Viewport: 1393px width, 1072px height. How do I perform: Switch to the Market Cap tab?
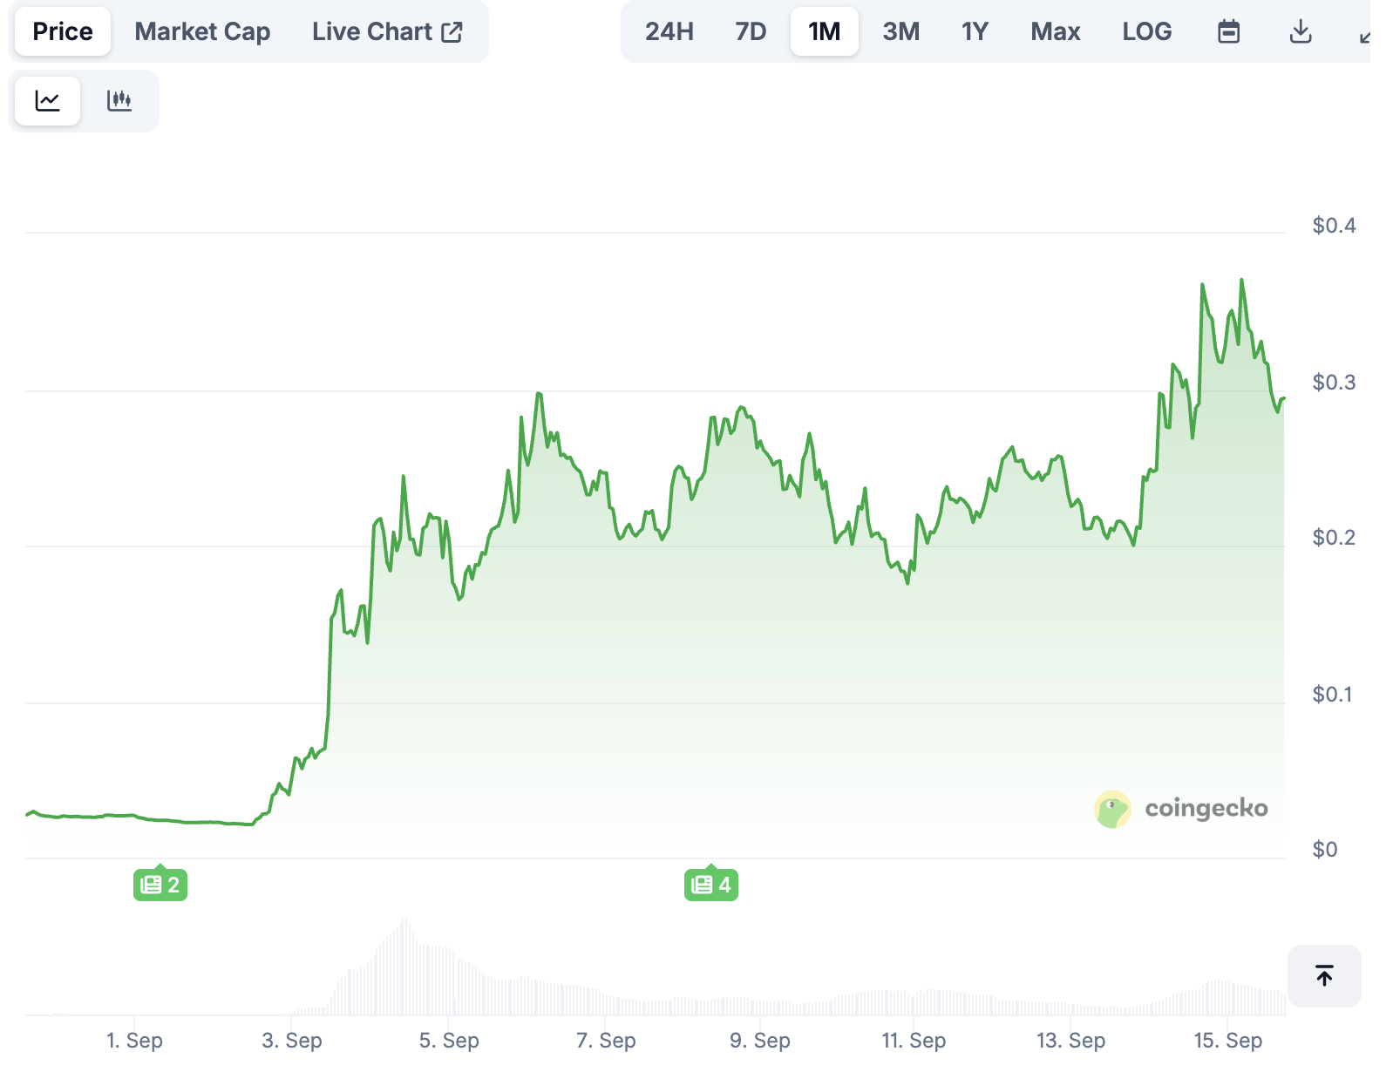201,31
